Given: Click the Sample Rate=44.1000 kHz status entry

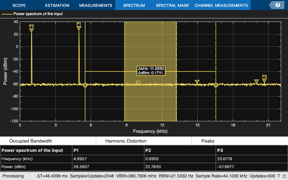Looking at the screenshot, I should pos(221,176).
